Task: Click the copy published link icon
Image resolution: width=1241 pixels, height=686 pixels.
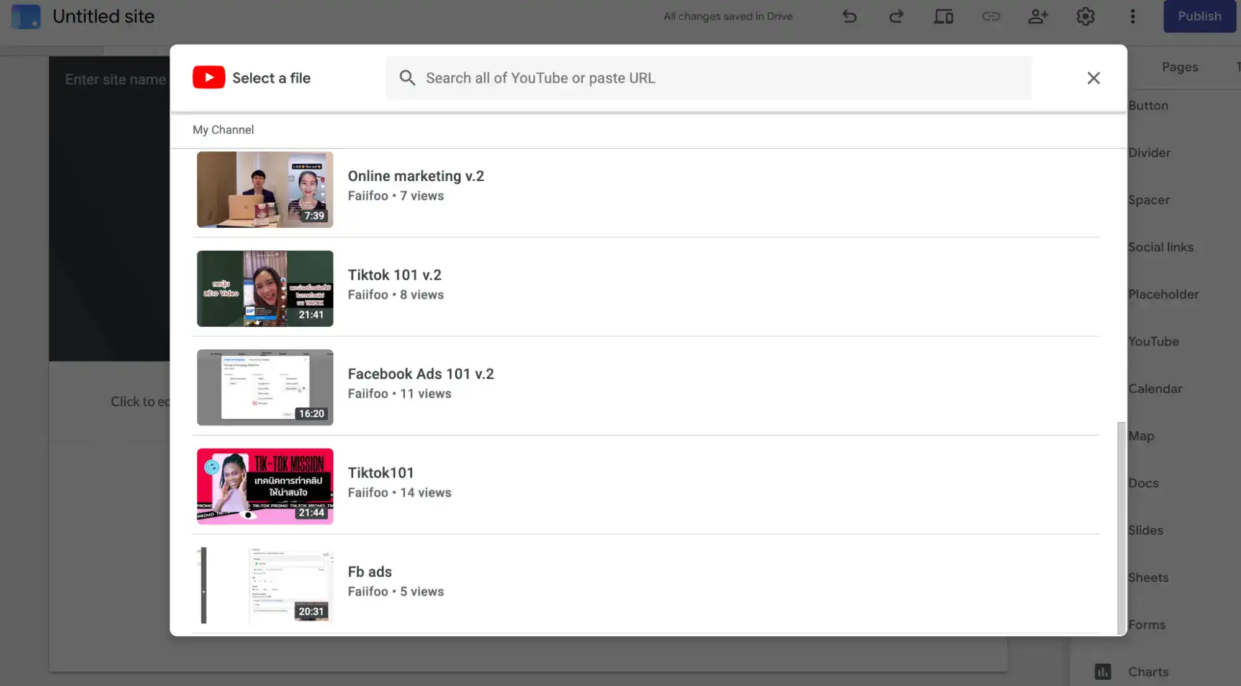Action: coord(991,16)
